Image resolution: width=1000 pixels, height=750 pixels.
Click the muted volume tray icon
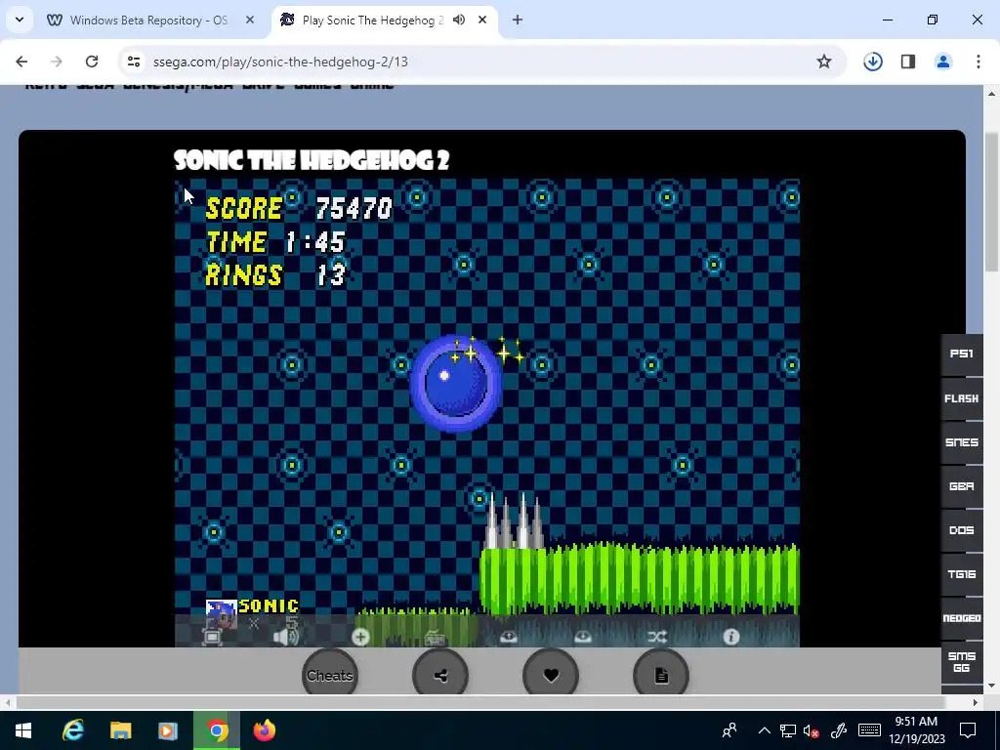[x=812, y=730]
